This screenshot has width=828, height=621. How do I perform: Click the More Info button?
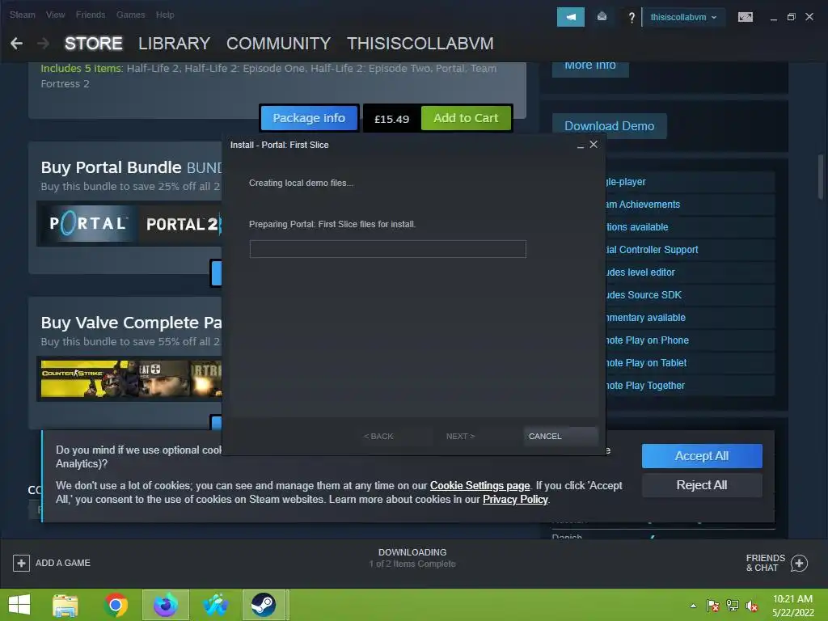(590, 66)
